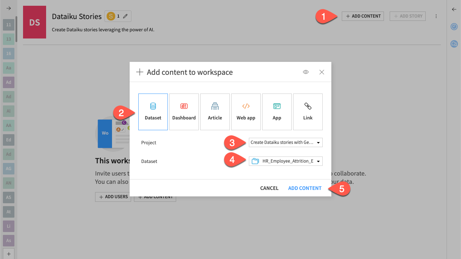This screenshot has width=461, height=259.
Task: Choose the App content type tile
Action: 277,112
